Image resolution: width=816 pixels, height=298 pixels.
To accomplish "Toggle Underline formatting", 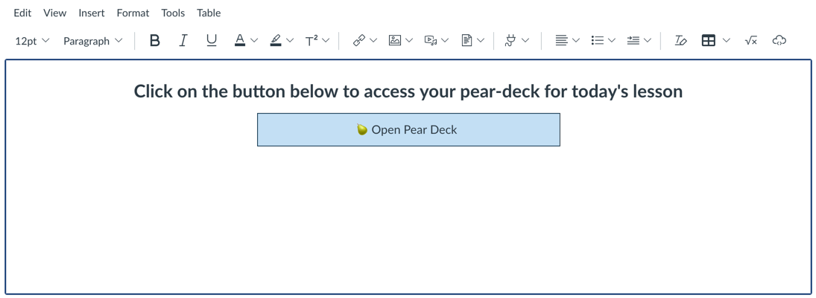I will point(212,40).
